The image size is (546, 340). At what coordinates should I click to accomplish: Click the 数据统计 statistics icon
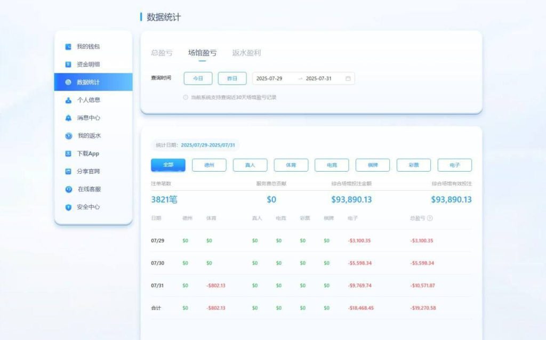click(68, 82)
